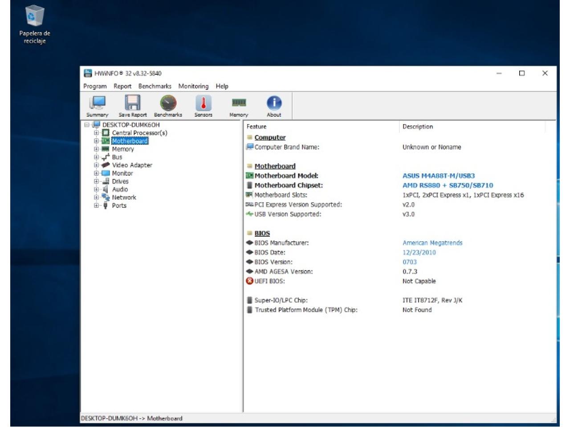Select the Video Adapter tree node
This screenshot has width=570, height=427.
[x=132, y=165]
